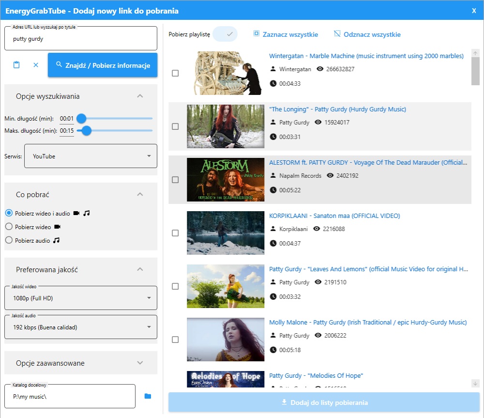Click the eye icon beside 2191510
The image size is (484, 418).
[318, 282]
